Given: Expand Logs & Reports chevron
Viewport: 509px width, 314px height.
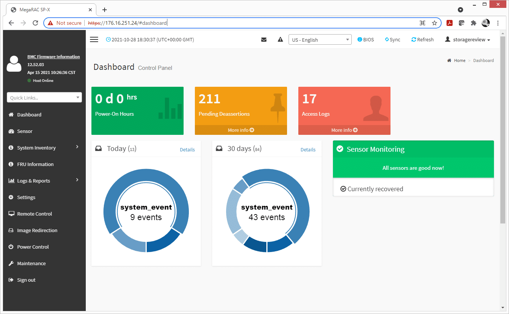Looking at the screenshot, I should [77, 180].
